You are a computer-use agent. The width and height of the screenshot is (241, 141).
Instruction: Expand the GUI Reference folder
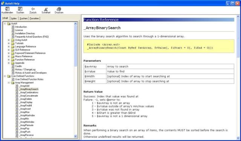[x=9, y=50]
